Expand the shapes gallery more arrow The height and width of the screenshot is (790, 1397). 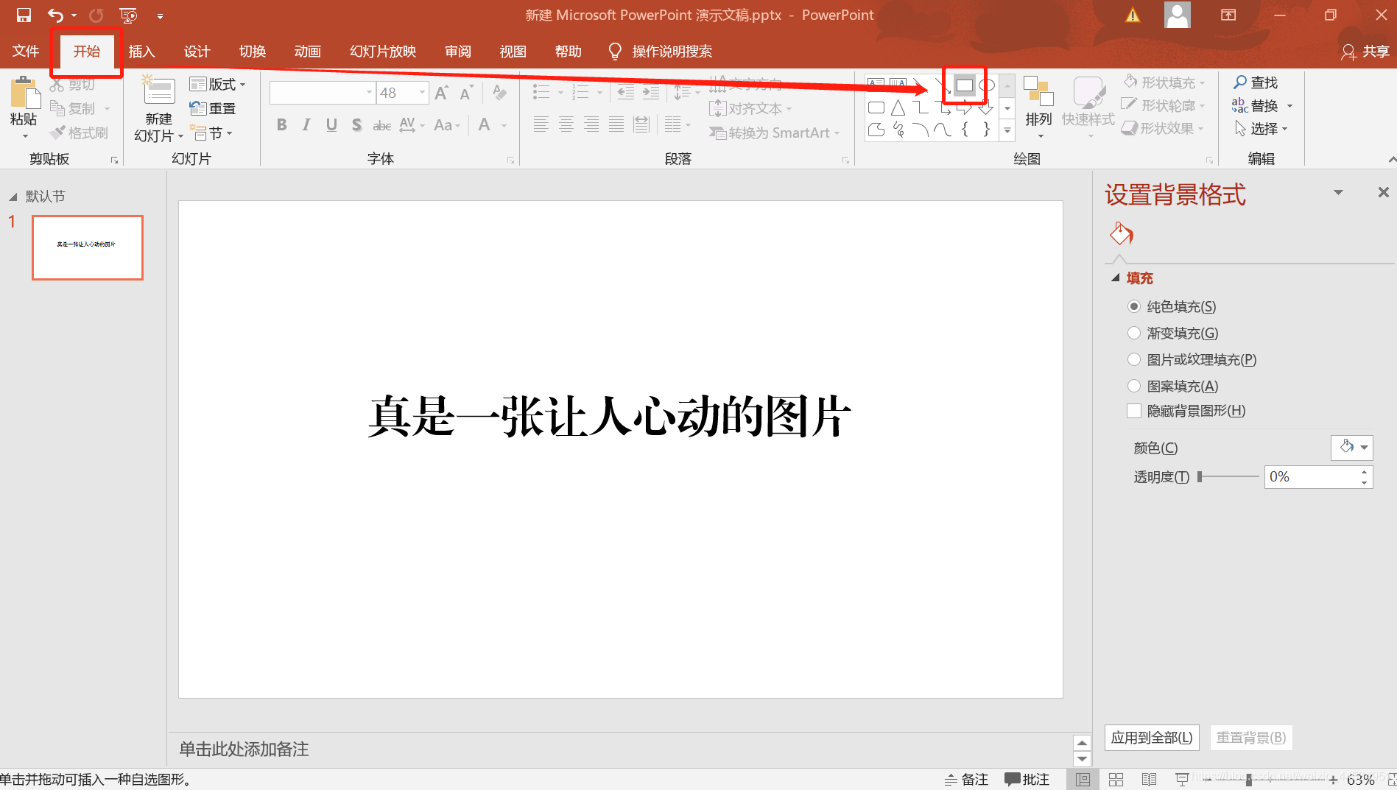tap(1007, 131)
